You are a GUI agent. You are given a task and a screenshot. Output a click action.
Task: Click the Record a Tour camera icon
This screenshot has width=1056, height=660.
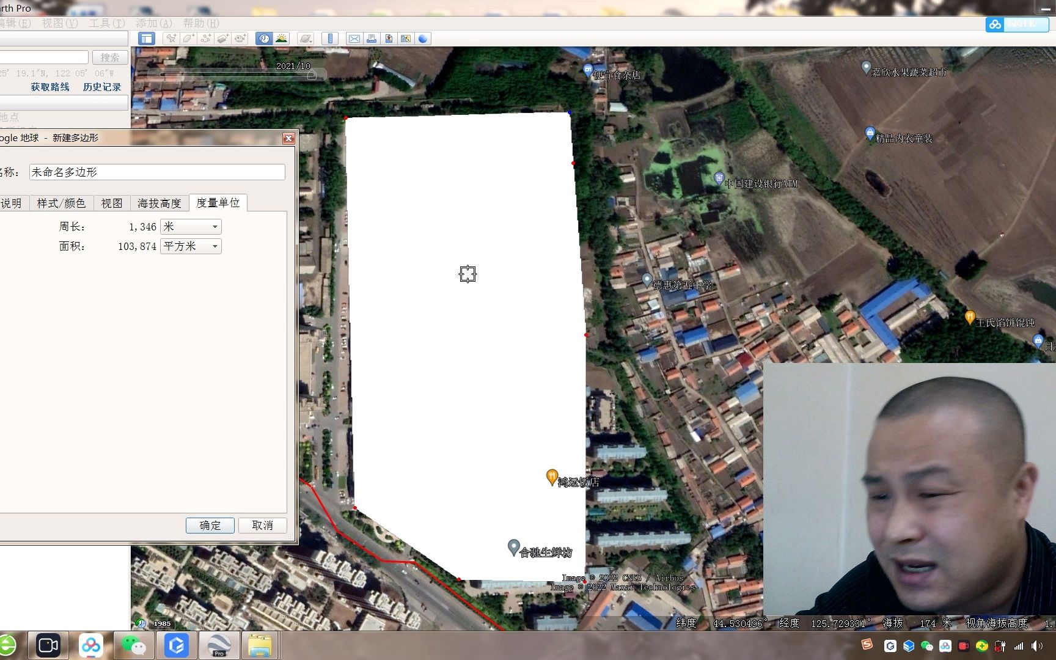tap(240, 38)
